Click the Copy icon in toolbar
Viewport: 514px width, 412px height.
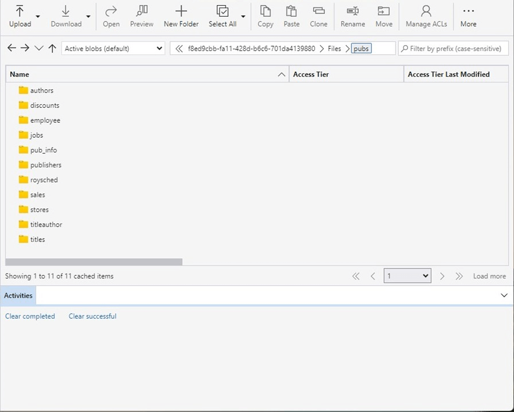pos(265,16)
